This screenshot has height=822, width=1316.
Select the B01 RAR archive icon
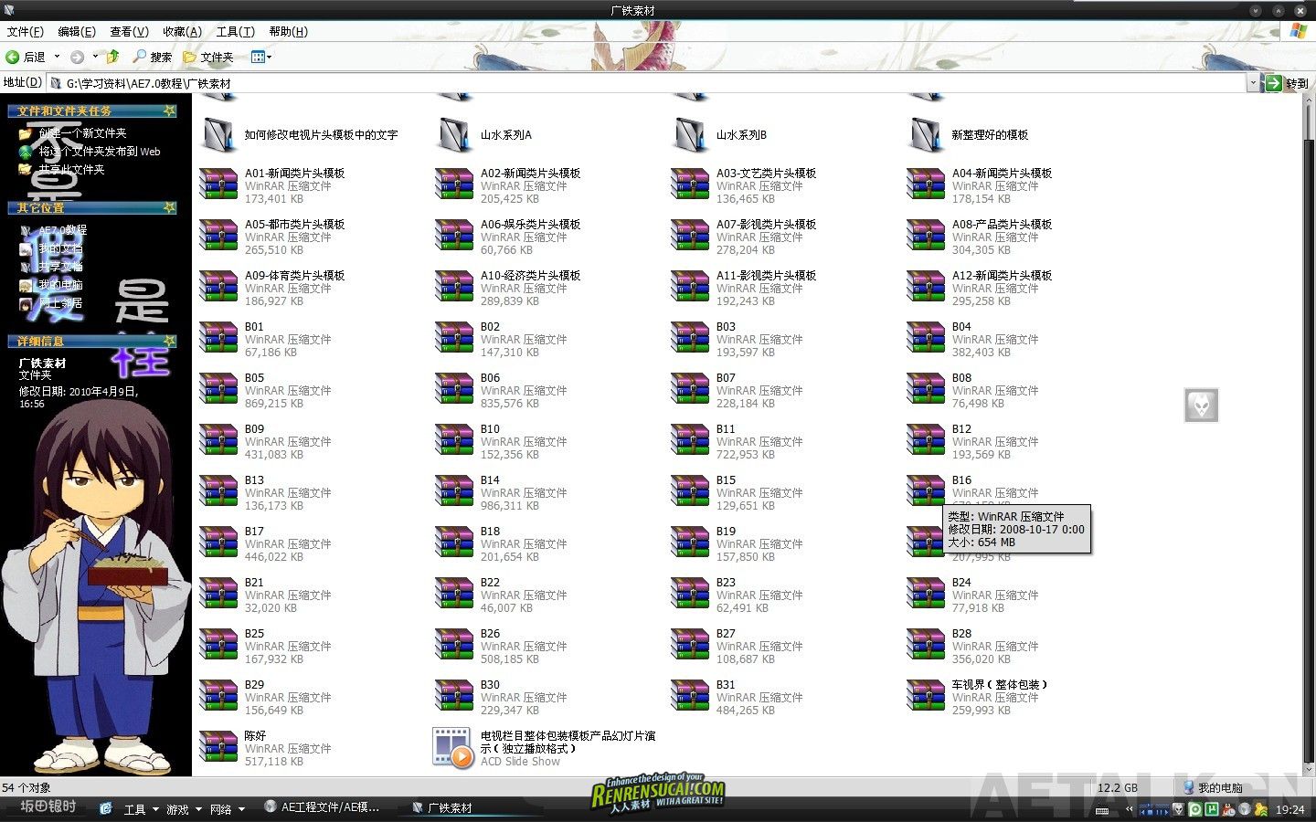(218, 337)
